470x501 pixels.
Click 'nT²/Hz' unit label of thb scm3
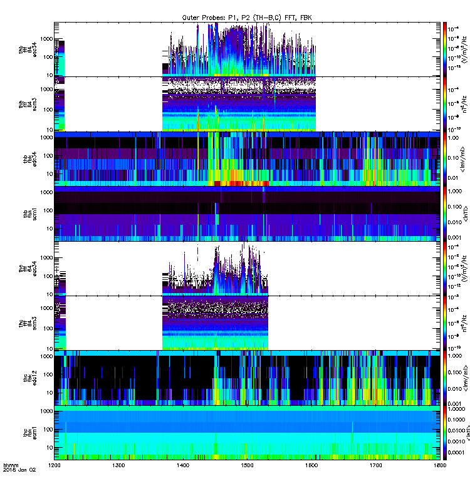pos(465,104)
